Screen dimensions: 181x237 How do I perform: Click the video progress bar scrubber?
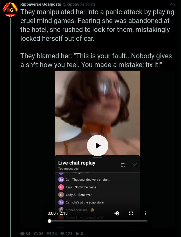tap(49, 221)
